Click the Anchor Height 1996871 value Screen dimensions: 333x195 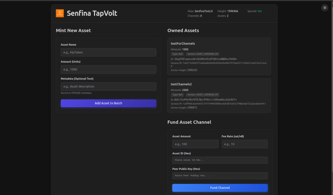pyautogui.click(x=192, y=108)
